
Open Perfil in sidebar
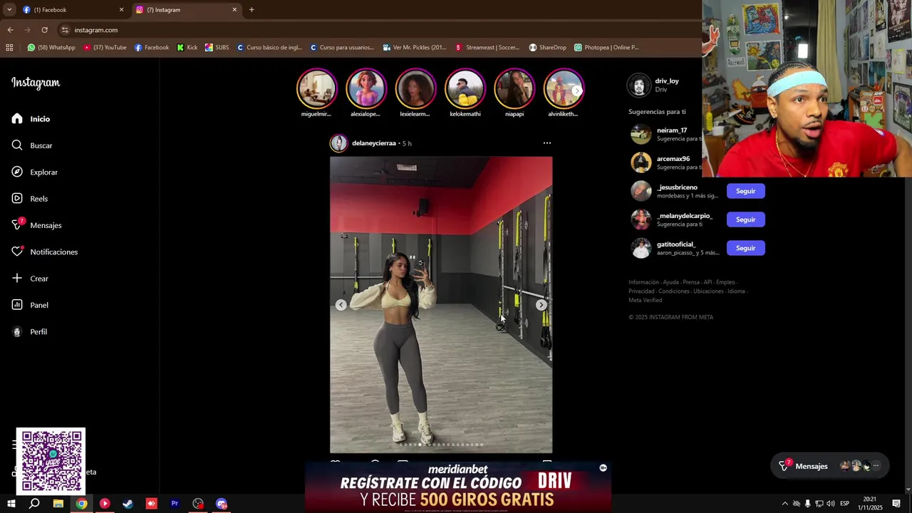click(x=29, y=332)
